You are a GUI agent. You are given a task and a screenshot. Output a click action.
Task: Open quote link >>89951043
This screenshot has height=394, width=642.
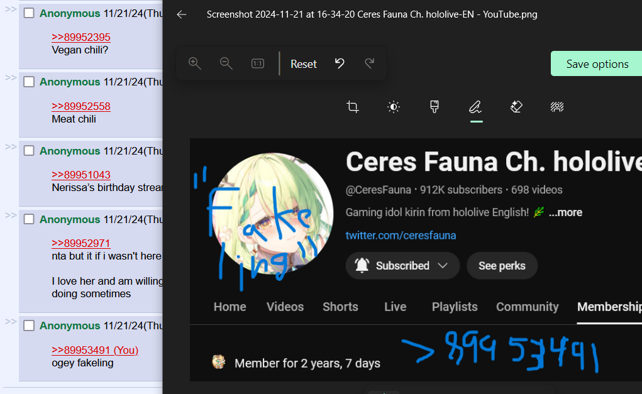81,175
